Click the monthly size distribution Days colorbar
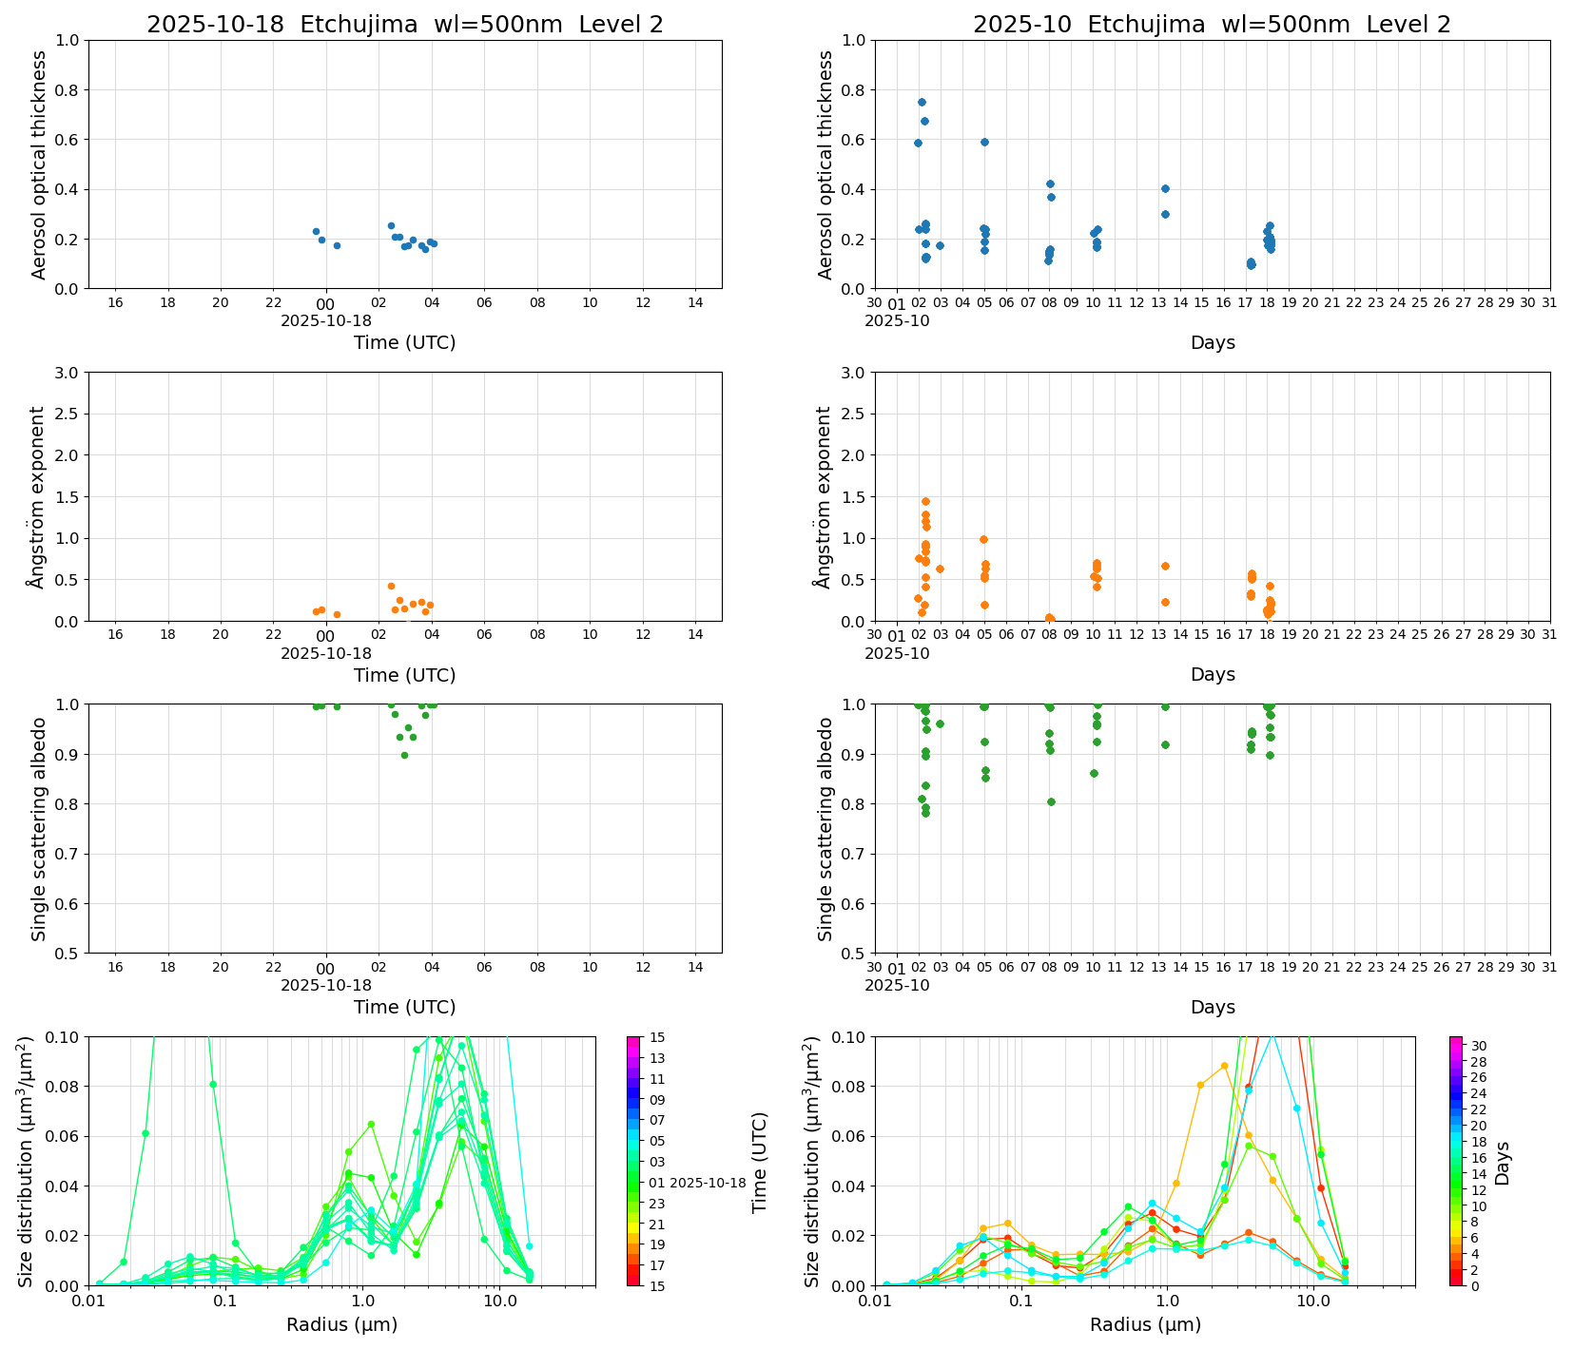This screenshot has width=1573, height=1350. tap(1456, 1160)
